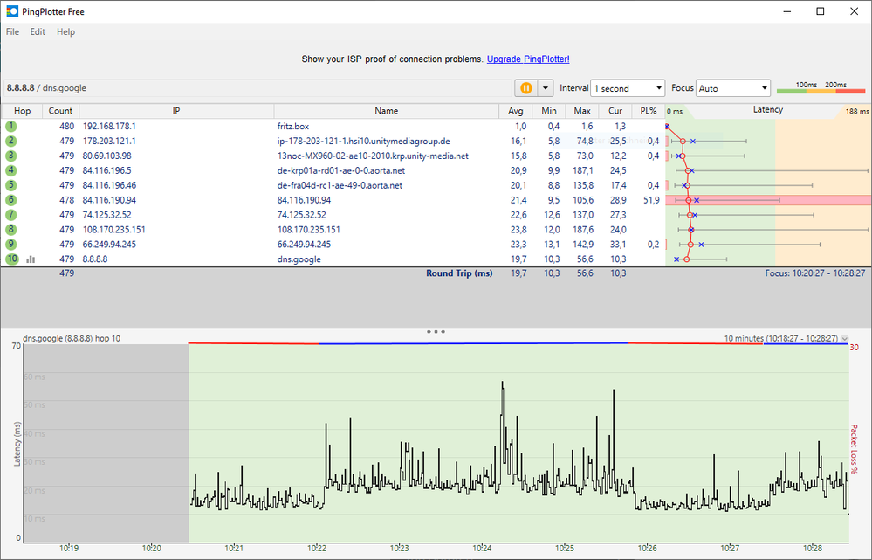The image size is (872, 560).
Task: Select the hop 6 green number icon
Action: tap(11, 200)
